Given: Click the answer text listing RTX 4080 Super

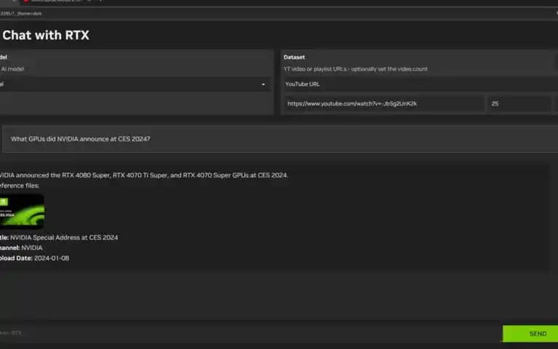Looking at the screenshot, I should pos(143,175).
